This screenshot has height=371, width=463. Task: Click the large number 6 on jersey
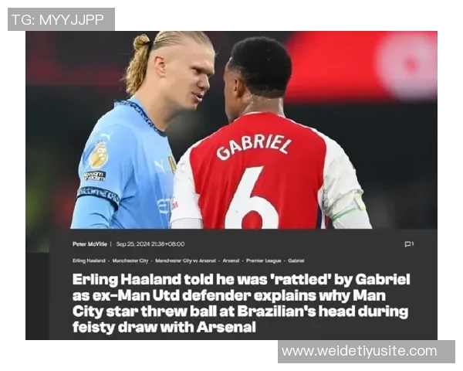(252, 199)
